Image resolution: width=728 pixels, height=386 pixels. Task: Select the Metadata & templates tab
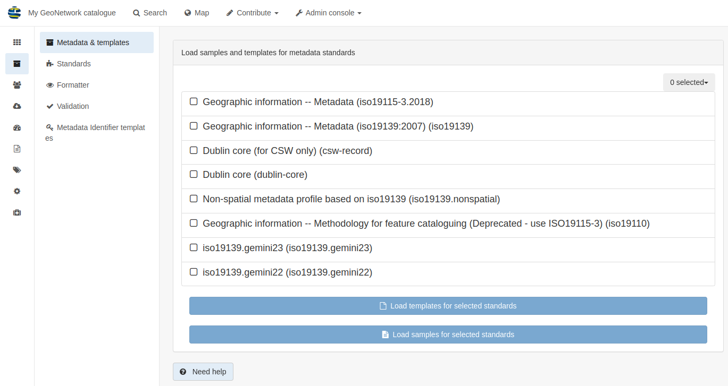[x=97, y=42]
